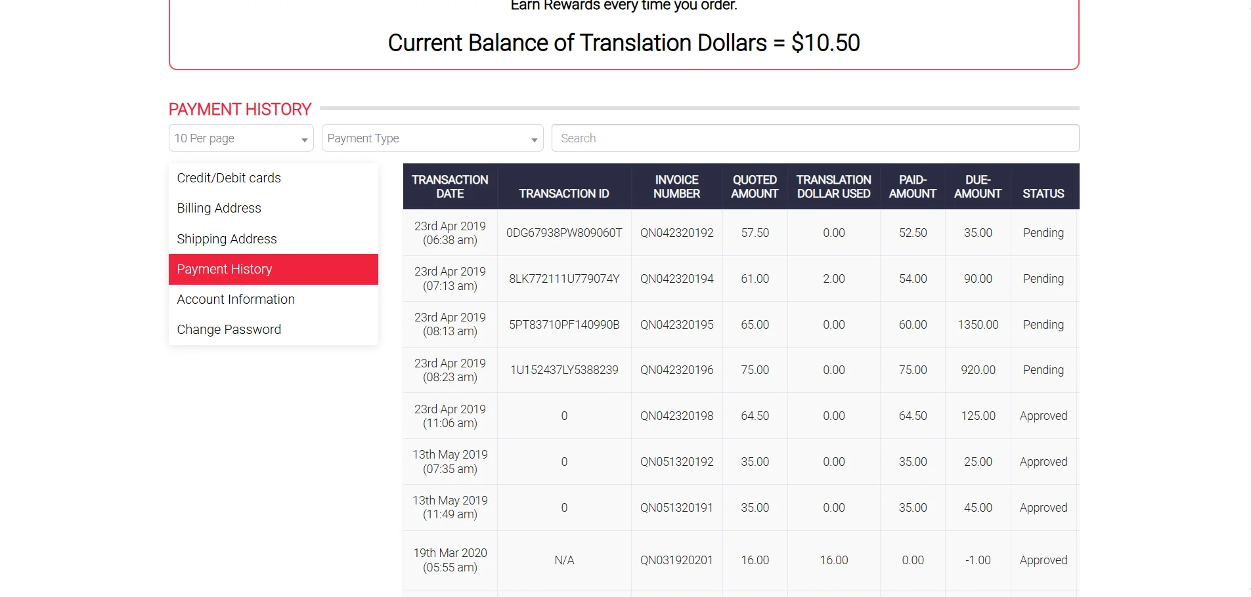Click the Translation Dollar Used header
This screenshot has height=597, width=1251.
[833, 187]
